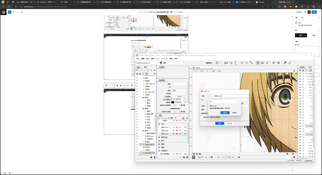Collapse the 眉毛 folder in parts tree
322x175 pixels.
click(142, 97)
